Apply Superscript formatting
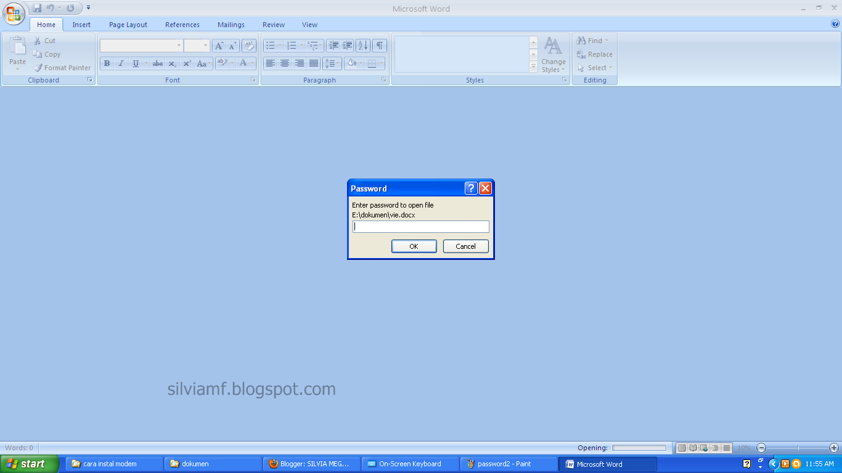The height and width of the screenshot is (473, 842). [187, 63]
